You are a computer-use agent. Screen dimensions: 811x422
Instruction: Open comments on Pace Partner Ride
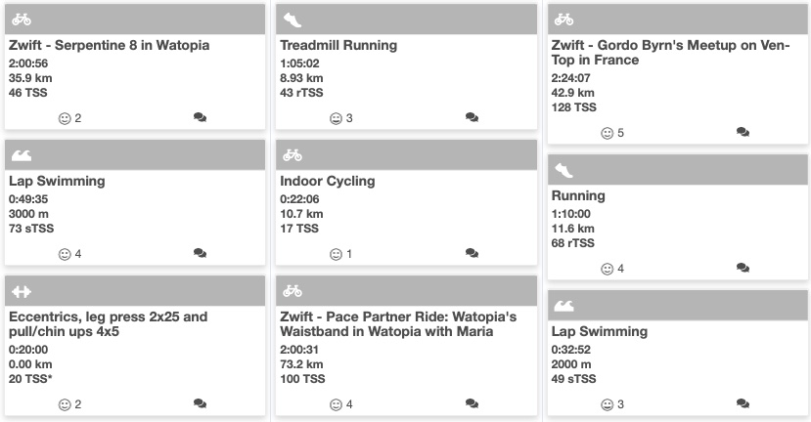pyautogui.click(x=472, y=404)
